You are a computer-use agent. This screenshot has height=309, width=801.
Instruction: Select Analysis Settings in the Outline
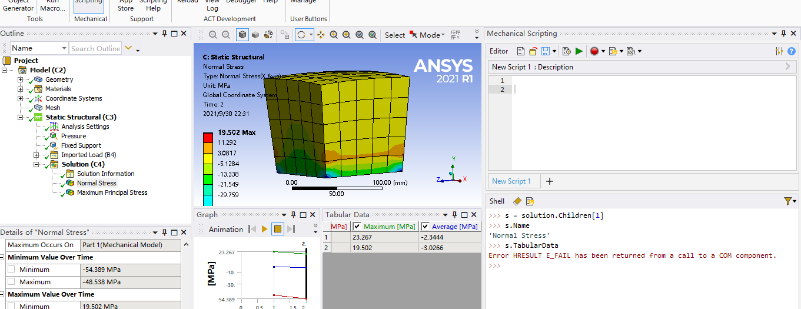85,127
